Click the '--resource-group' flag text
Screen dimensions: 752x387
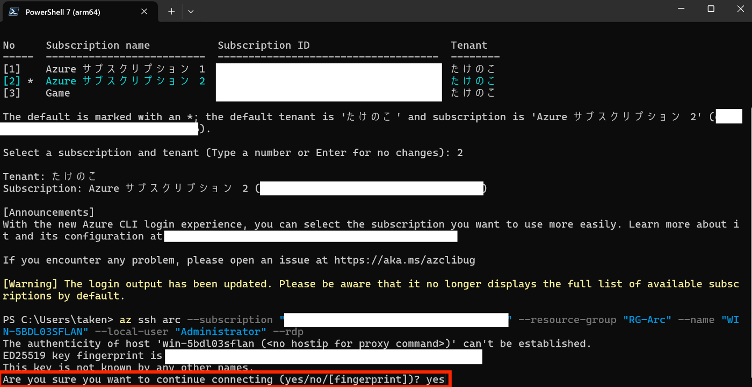(567, 320)
